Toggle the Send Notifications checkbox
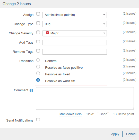 point(38,119)
